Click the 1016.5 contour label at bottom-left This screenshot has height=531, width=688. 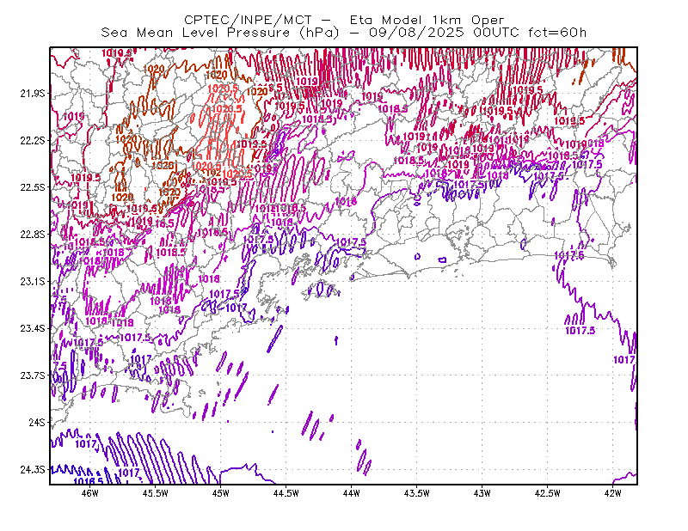point(89,481)
